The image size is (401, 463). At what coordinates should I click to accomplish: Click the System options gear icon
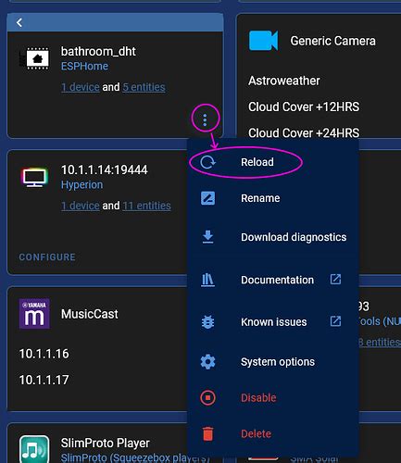pyautogui.click(x=207, y=362)
